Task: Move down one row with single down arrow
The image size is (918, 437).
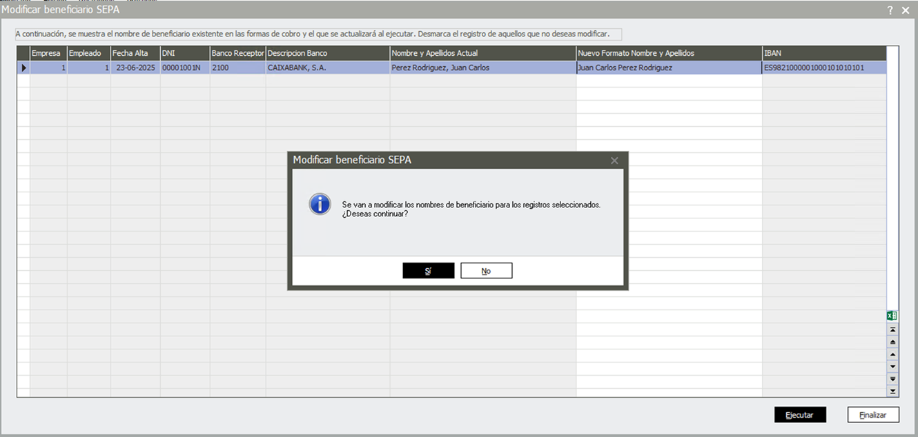Action: click(892, 366)
